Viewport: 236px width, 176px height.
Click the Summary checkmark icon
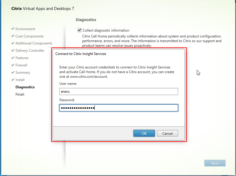pyautogui.click(x=13, y=73)
